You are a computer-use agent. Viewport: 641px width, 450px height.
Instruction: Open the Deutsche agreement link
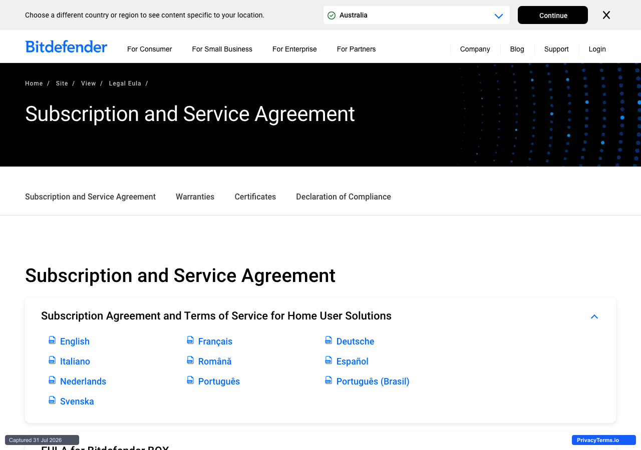pos(356,341)
